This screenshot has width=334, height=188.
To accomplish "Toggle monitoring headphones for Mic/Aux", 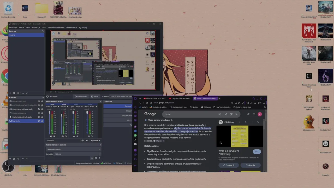I will [x=65, y=136].
